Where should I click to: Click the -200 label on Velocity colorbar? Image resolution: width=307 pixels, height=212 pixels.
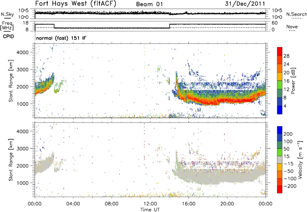click(290, 186)
